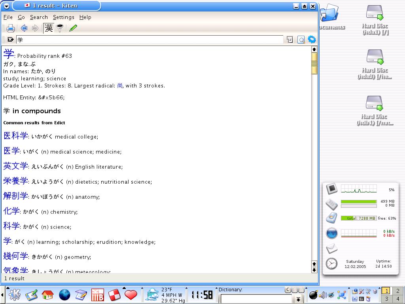
Task: Click the magnifier search icon beside search field
Action: [x=301, y=40]
